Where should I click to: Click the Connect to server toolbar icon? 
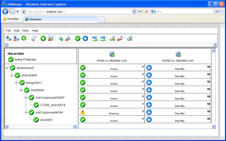[x=9, y=39]
